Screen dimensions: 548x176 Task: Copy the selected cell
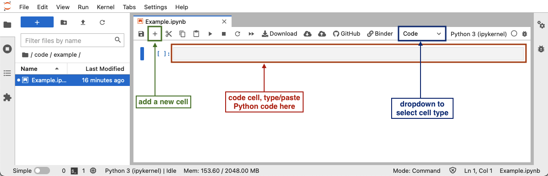[183, 34]
